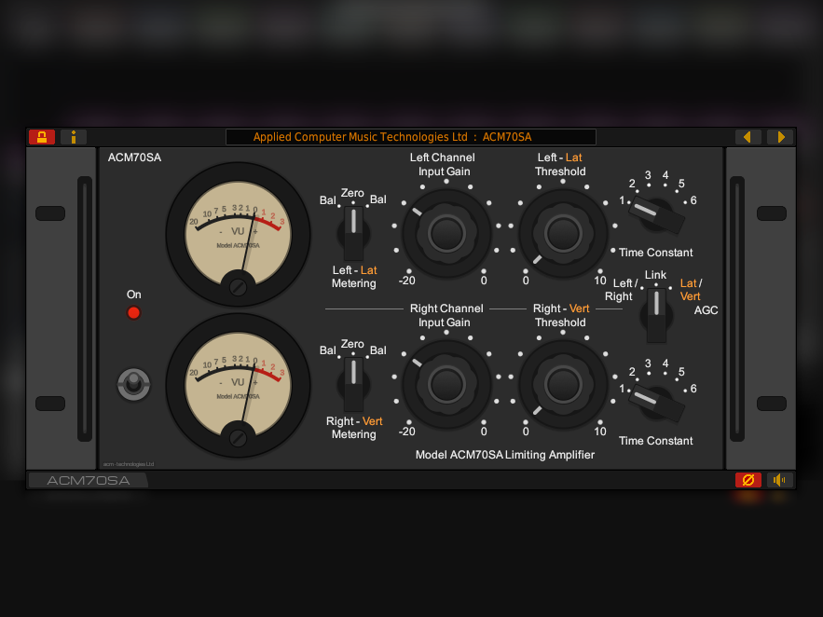Screen dimensions: 823x617
Task: Click the ACM70SA tab at bottom left
Action: click(x=87, y=481)
